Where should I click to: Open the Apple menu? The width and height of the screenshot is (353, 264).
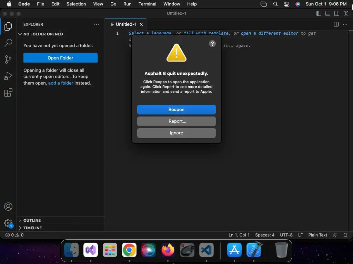(x=9, y=4)
